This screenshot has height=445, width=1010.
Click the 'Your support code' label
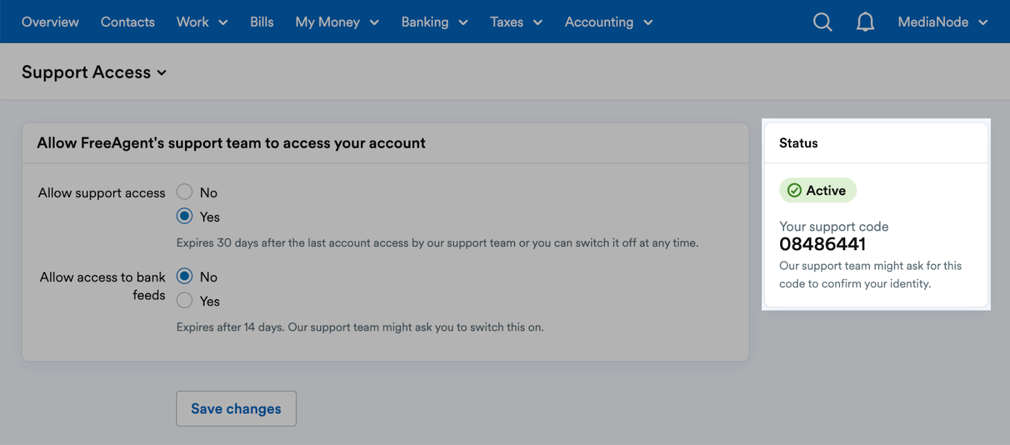pyautogui.click(x=834, y=227)
